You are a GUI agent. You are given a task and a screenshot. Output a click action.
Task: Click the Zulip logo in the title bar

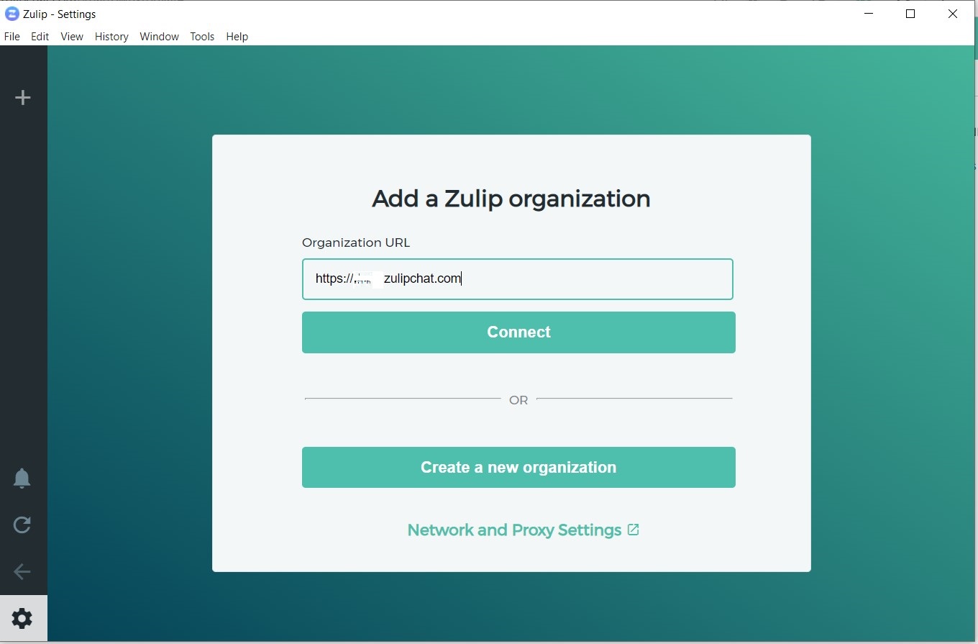[x=11, y=13]
